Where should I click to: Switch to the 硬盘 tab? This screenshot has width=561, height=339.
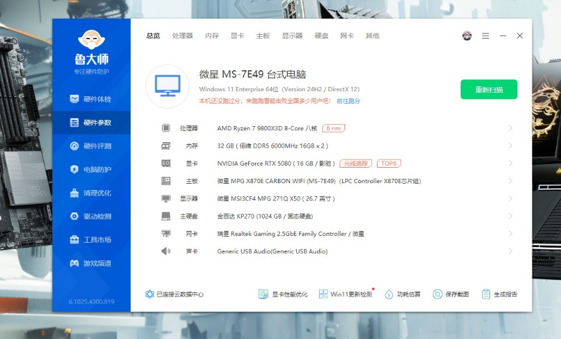coord(322,36)
